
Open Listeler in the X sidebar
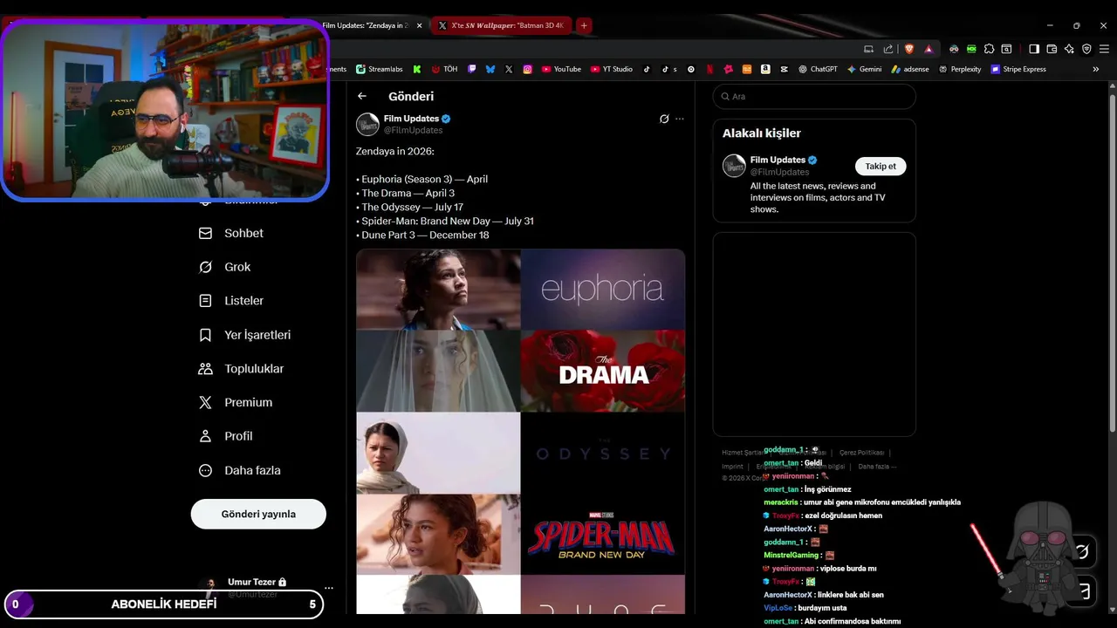pos(231,300)
